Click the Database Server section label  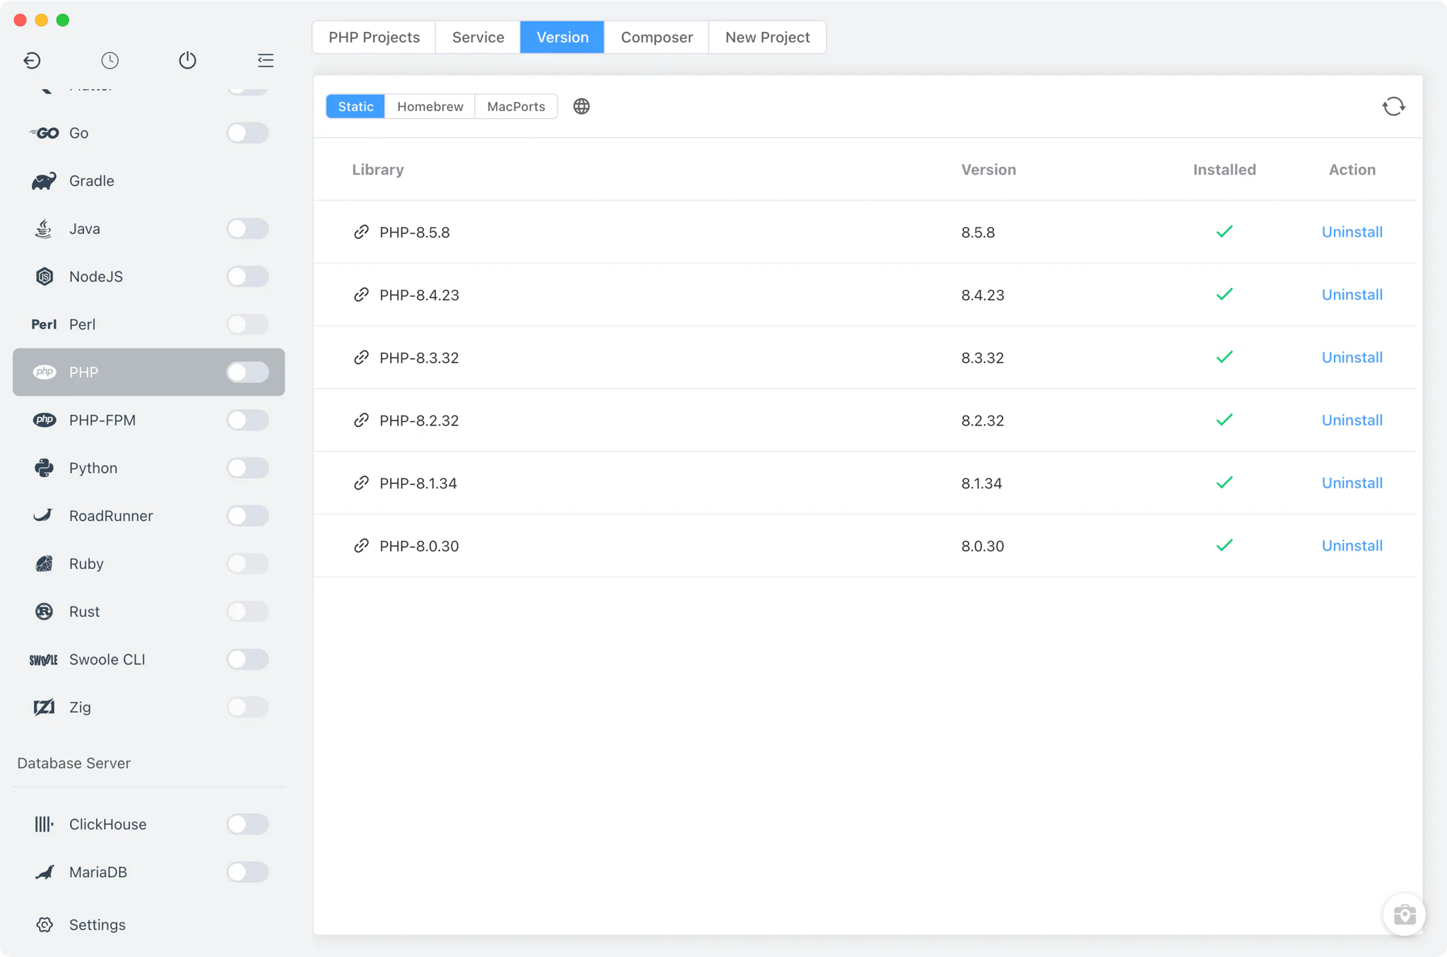[74, 763]
